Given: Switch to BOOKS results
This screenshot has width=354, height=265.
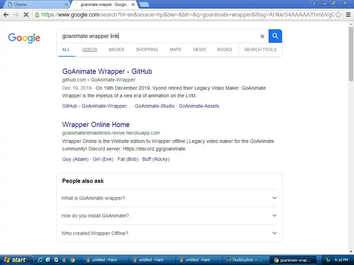Looking at the screenshot, I should (x=225, y=50).
